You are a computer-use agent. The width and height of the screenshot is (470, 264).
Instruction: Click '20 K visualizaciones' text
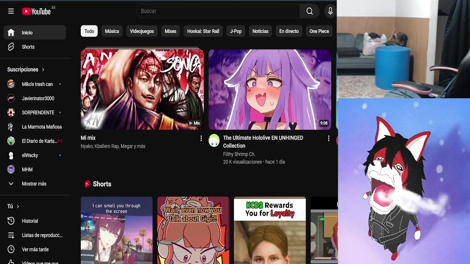click(x=242, y=162)
